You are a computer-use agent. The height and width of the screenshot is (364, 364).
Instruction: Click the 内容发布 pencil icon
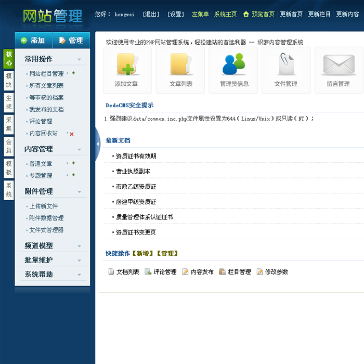185,271
